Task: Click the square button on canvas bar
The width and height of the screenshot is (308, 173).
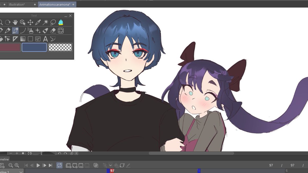Action: click(23, 153)
